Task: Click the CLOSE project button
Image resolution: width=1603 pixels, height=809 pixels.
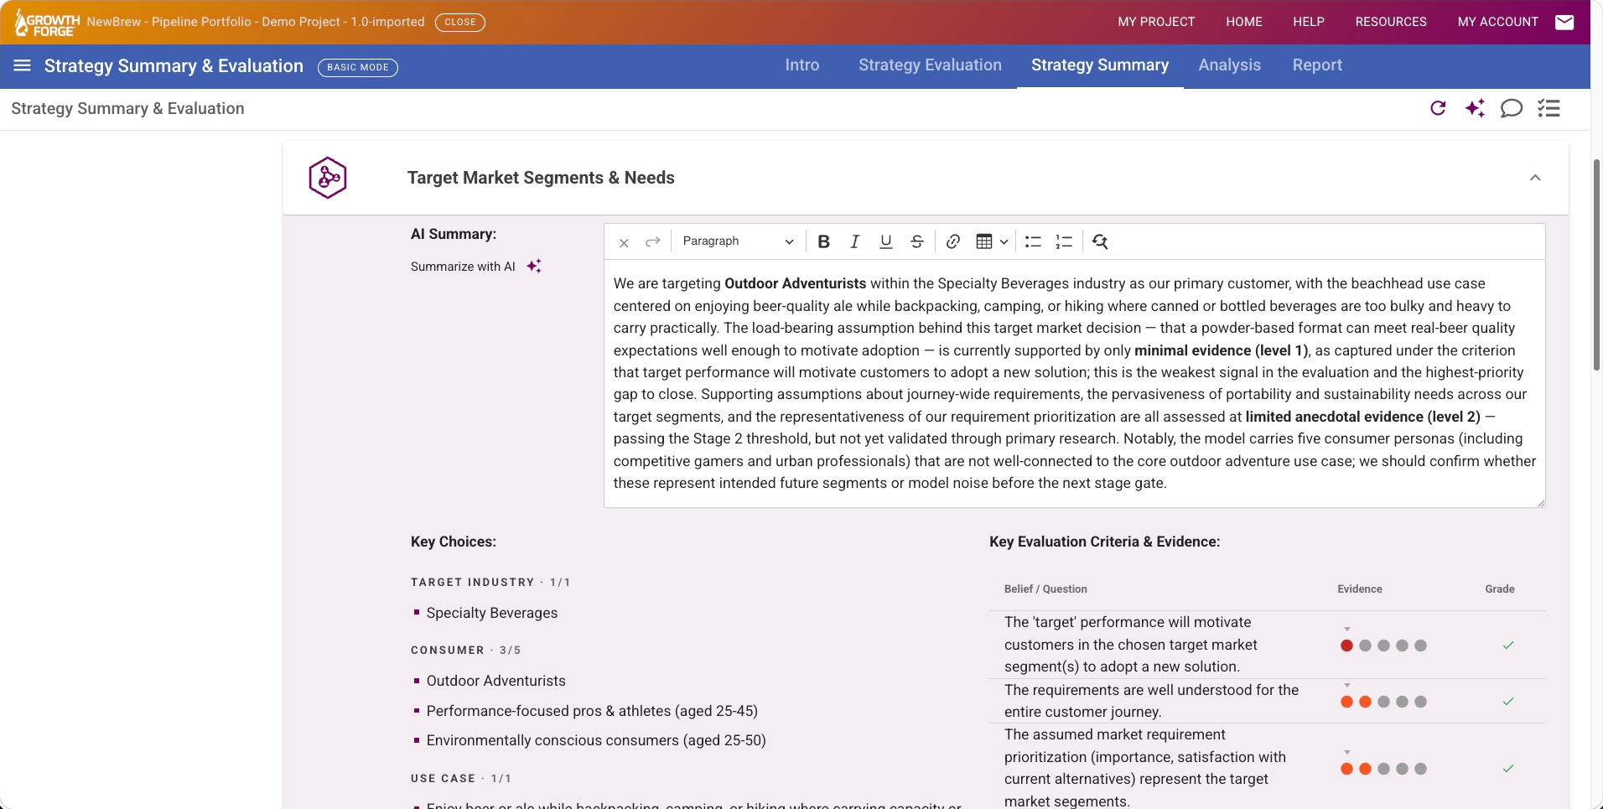Action: click(x=460, y=22)
